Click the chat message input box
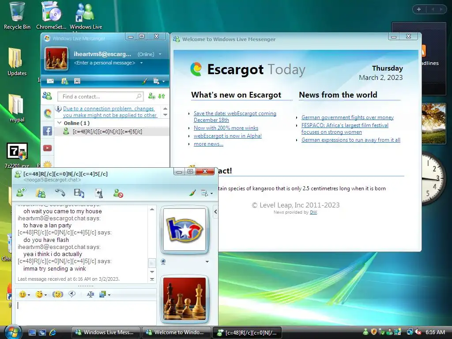This screenshot has height=339, width=452. tap(86, 313)
